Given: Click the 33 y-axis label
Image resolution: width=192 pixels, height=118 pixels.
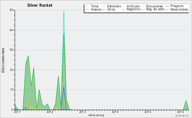Looking at the screenshot, I should tap(11, 70).
